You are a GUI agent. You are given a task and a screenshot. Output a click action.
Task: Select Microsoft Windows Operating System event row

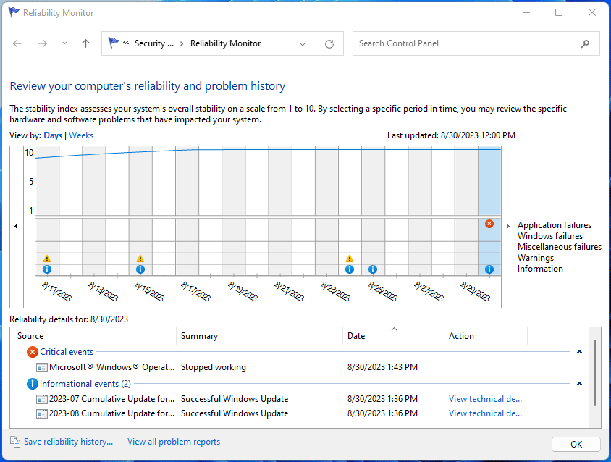[x=300, y=367]
